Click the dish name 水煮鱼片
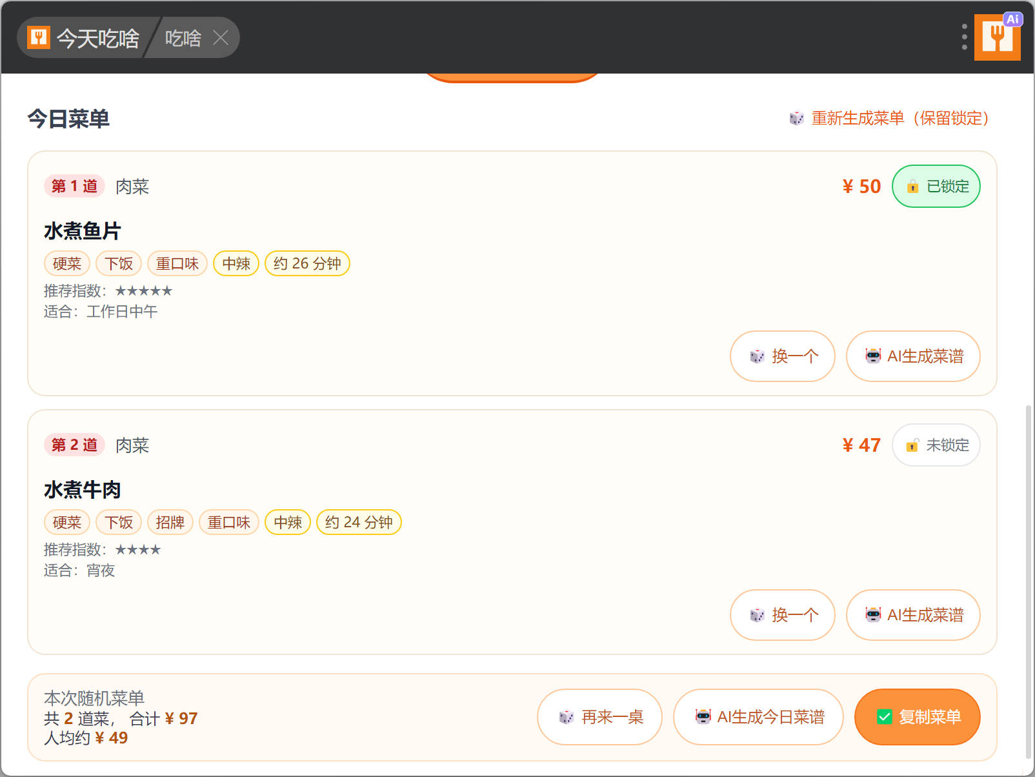The width and height of the screenshot is (1035, 777). tap(83, 231)
